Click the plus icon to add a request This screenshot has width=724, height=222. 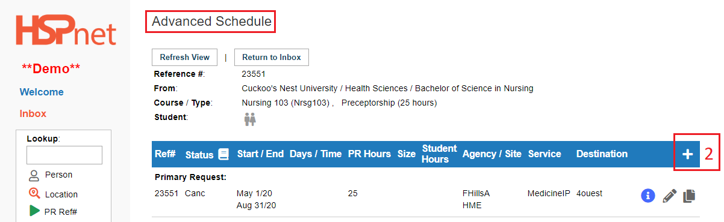click(x=687, y=154)
